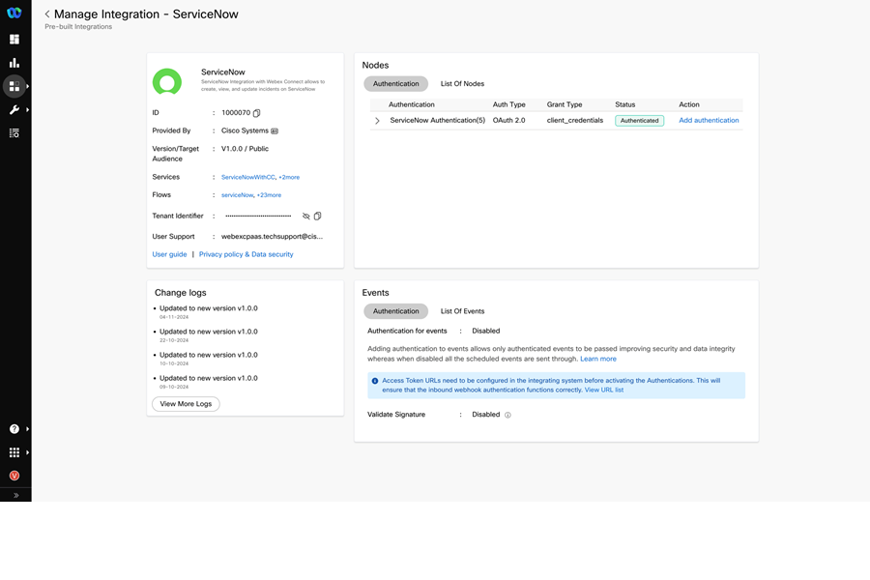Click the change log dated 09-10-2024
This screenshot has width=870, height=580.
209,382
